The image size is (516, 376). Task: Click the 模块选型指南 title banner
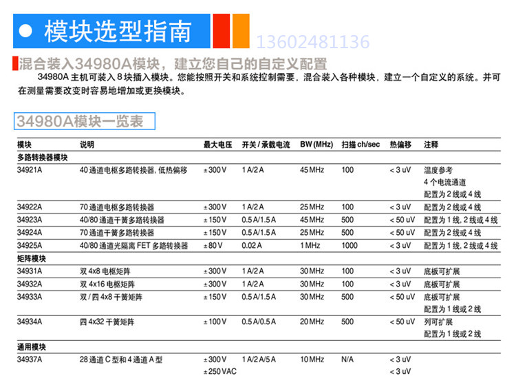111,31
